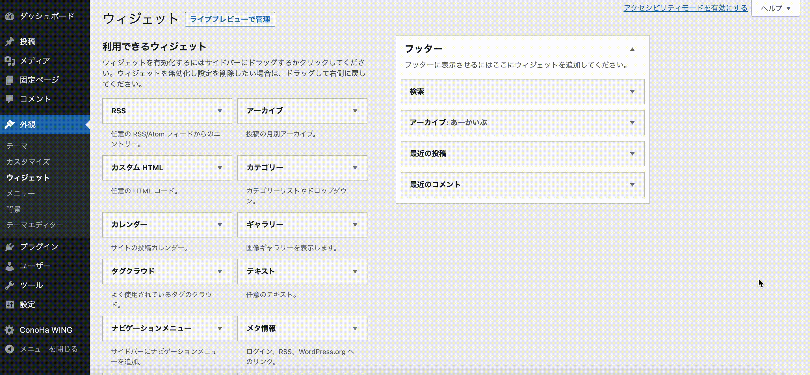Click the Users person icon
This screenshot has height=375, width=810.
coord(9,266)
